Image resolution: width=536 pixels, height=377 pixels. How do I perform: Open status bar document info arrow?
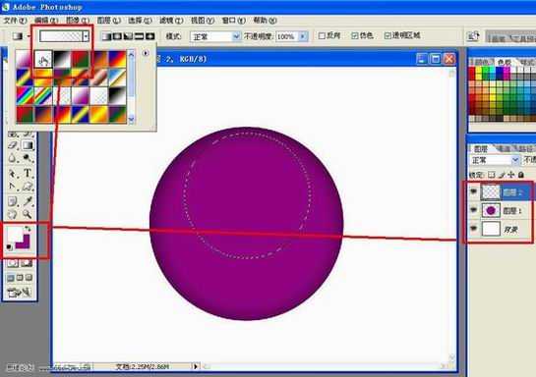tap(196, 367)
